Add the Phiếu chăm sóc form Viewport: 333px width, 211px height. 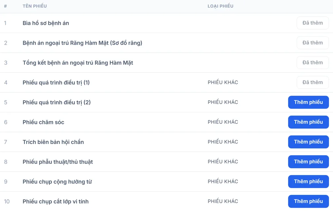tap(308, 122)
